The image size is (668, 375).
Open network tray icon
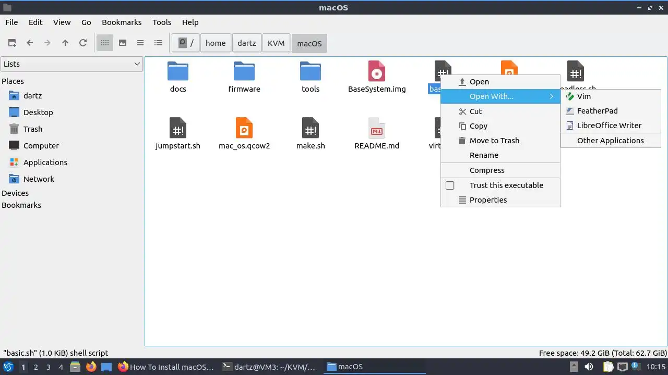tap(623, 367)
